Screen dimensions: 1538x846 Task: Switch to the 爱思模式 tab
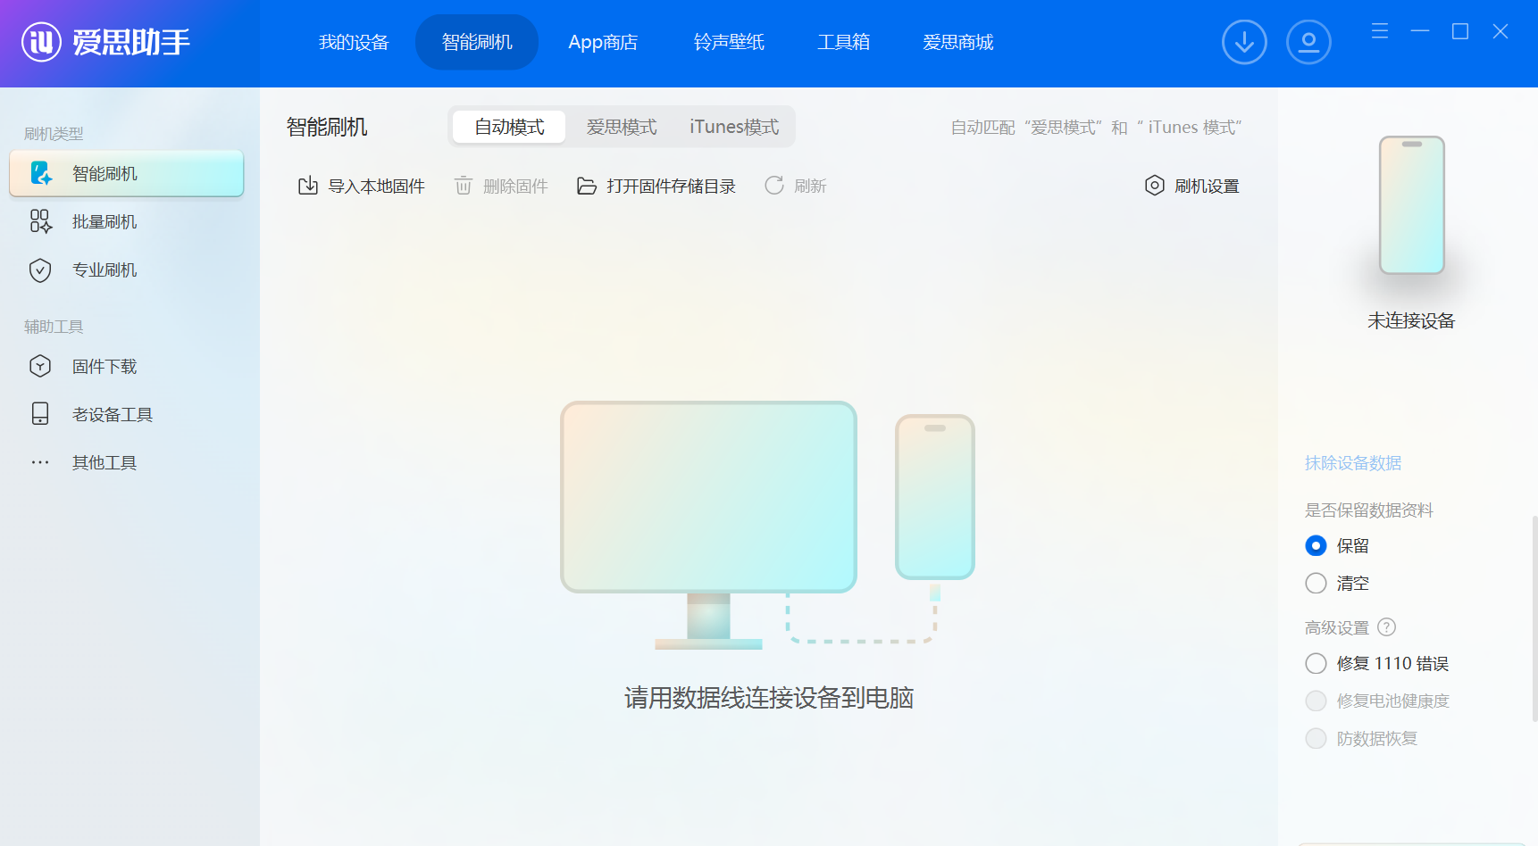point(622,128)
